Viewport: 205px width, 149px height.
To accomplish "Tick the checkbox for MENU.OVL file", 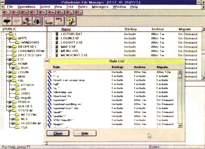I will click(x=50, y=51).
